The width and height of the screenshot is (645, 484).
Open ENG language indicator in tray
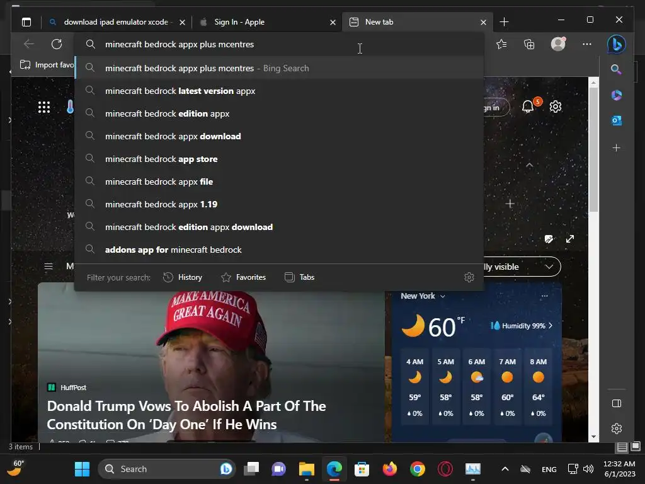549,469
